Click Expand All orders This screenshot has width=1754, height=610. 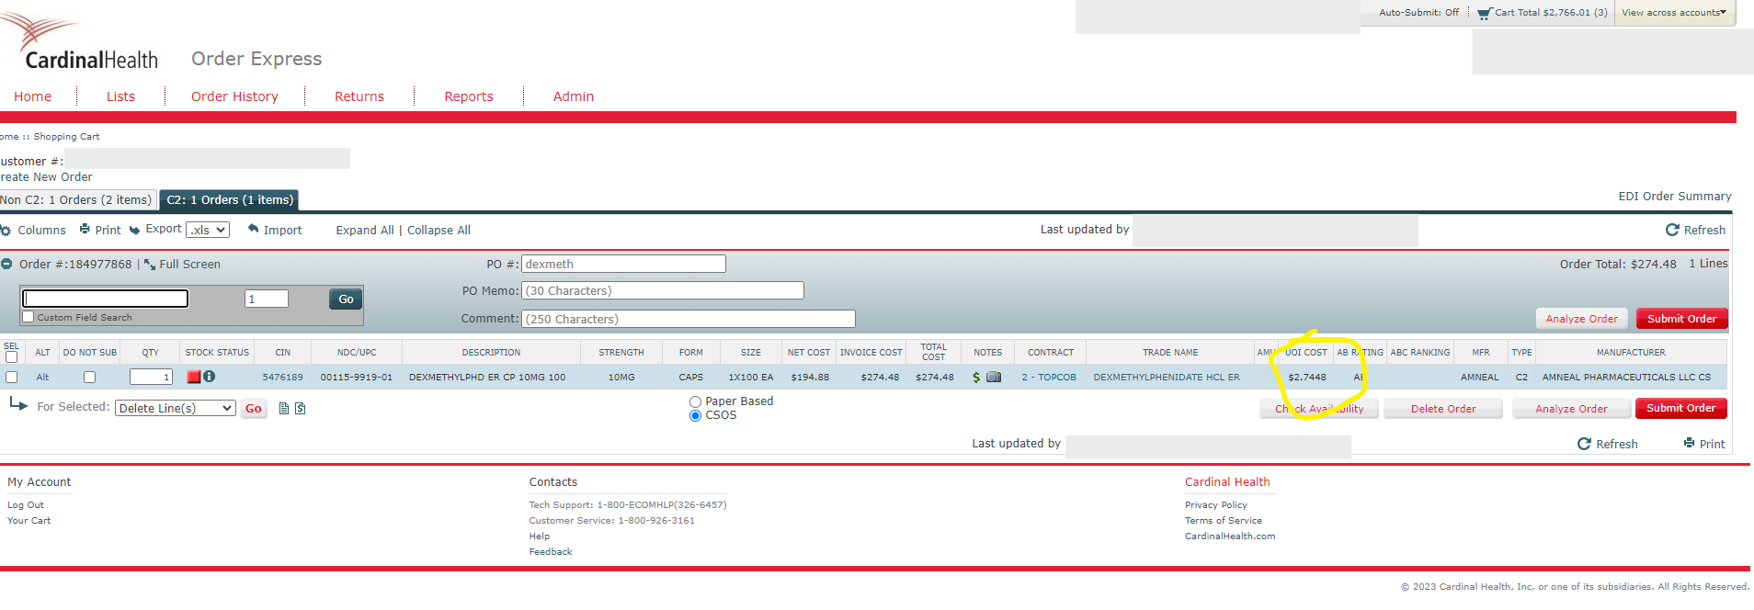[x=365, y=231]
